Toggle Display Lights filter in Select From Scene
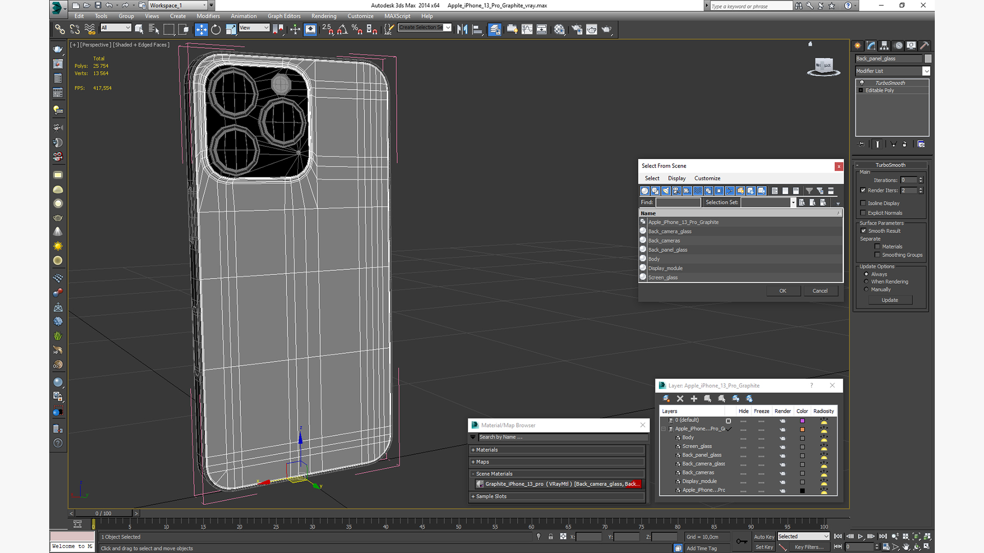Viewport: 984px width, 553px height. point(666,191)
